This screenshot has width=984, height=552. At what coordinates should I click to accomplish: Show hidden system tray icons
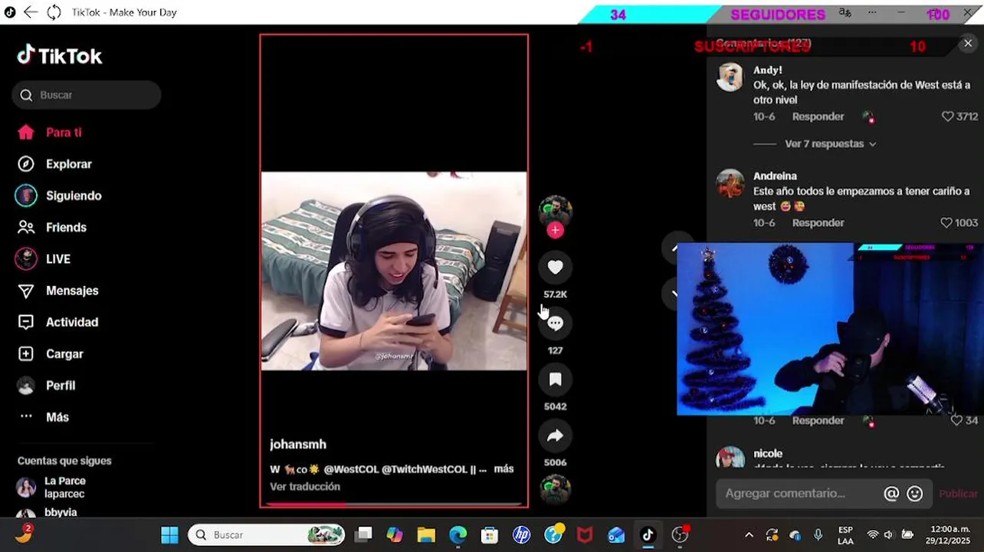(x=749, y=535)
